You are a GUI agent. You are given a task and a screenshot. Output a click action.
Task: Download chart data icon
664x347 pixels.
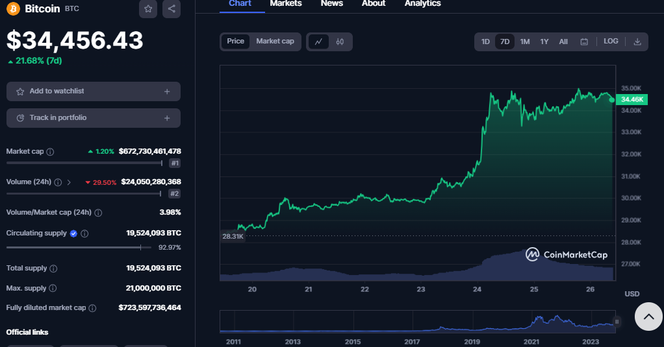coord(637,42)
